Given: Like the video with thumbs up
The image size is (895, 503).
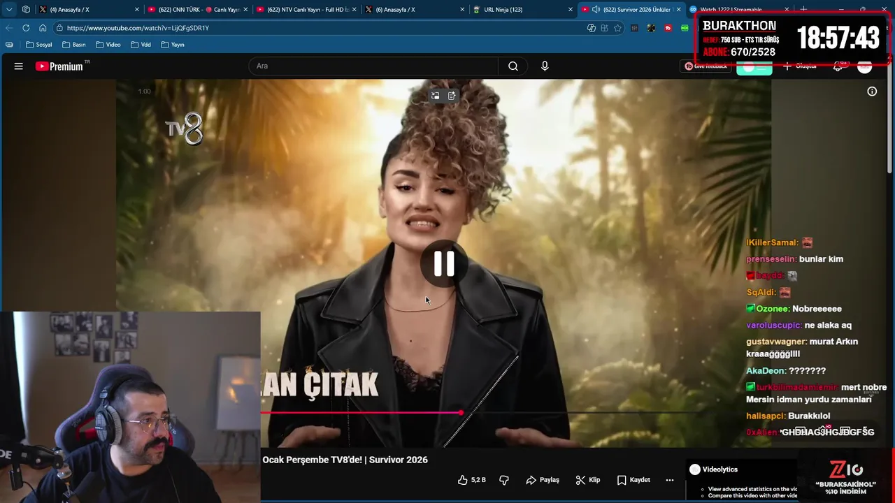Looking at the screenshot, I should [462, 480].
